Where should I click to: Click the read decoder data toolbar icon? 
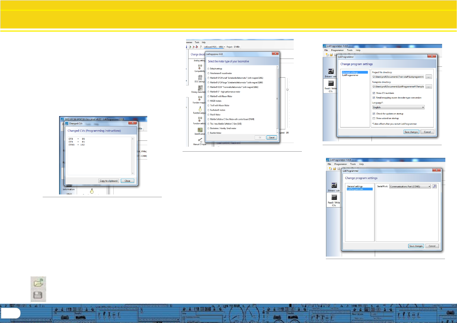190,47
